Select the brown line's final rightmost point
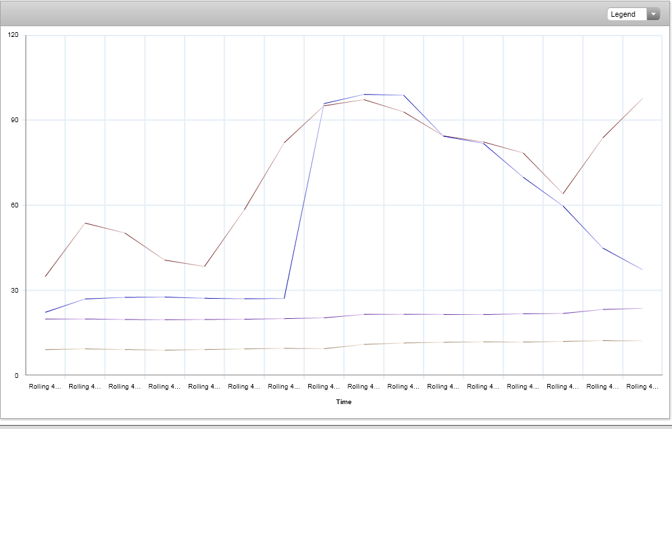Screen dimensions: 672x537 coord(642,99)
